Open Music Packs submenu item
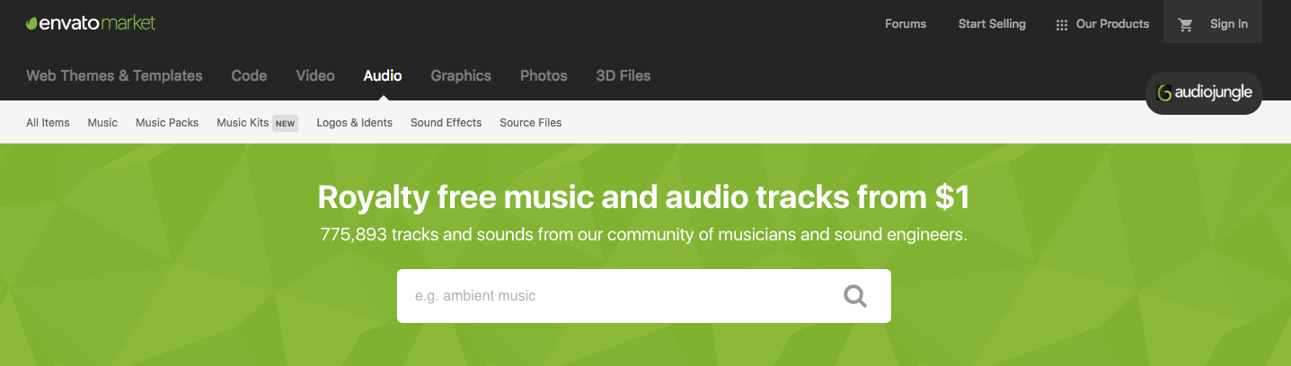The image size is (1291, 366). point(167,123)
